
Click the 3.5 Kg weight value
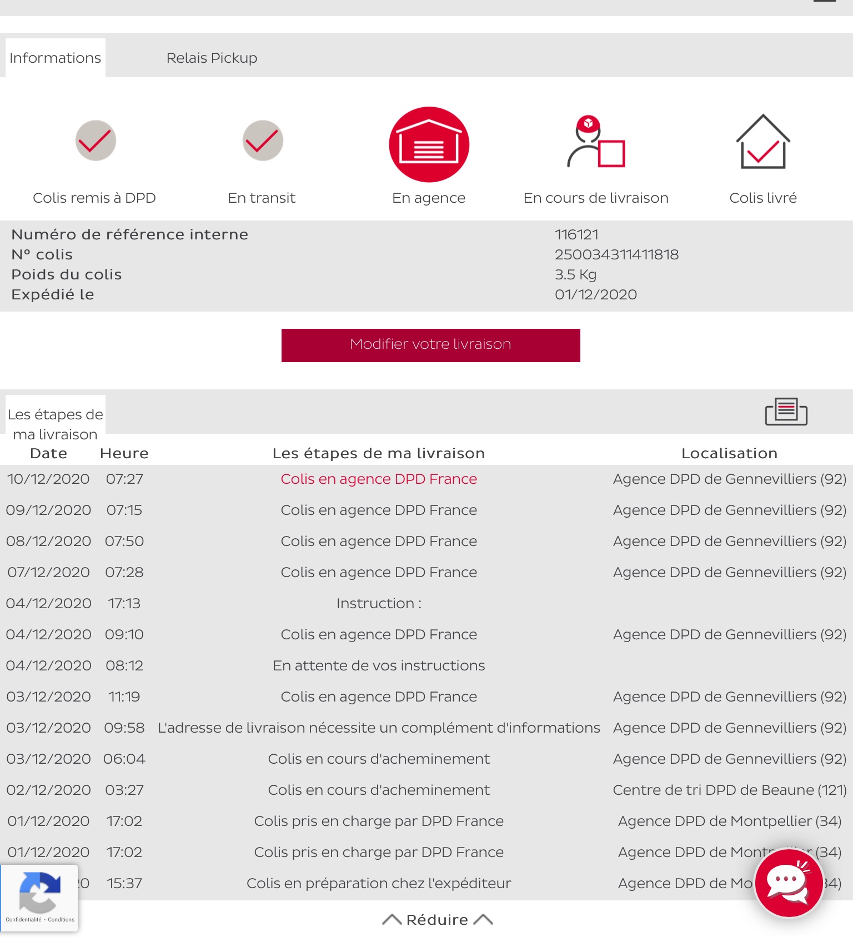575,274
